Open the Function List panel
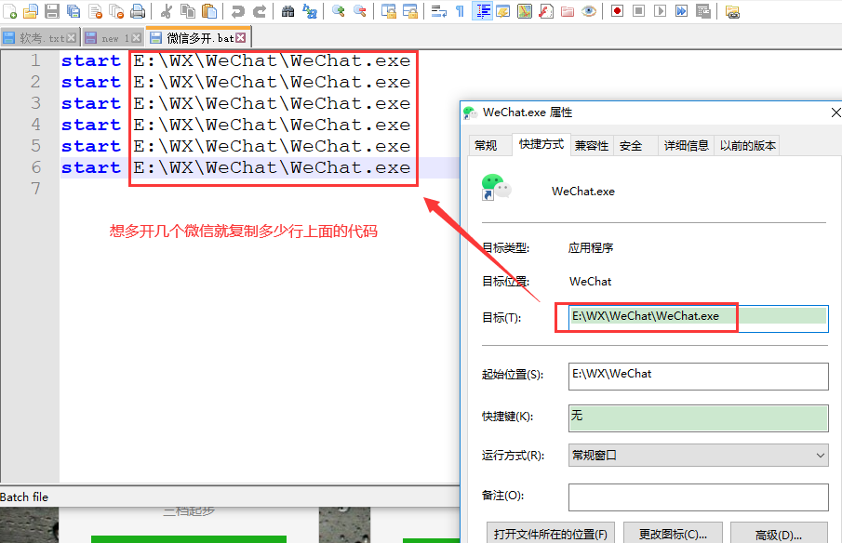The width and height of the screenshot is (842, 543). (546, 11)
